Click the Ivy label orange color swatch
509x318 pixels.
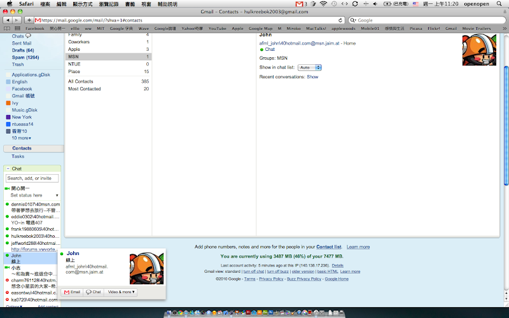click(8, 103)
